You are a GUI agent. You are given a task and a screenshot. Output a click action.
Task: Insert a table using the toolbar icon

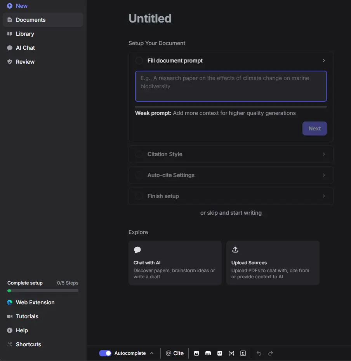point(208,353)
